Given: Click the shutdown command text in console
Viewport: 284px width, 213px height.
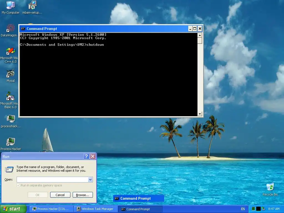Looking at the screenshot, I should pos(95,45).
